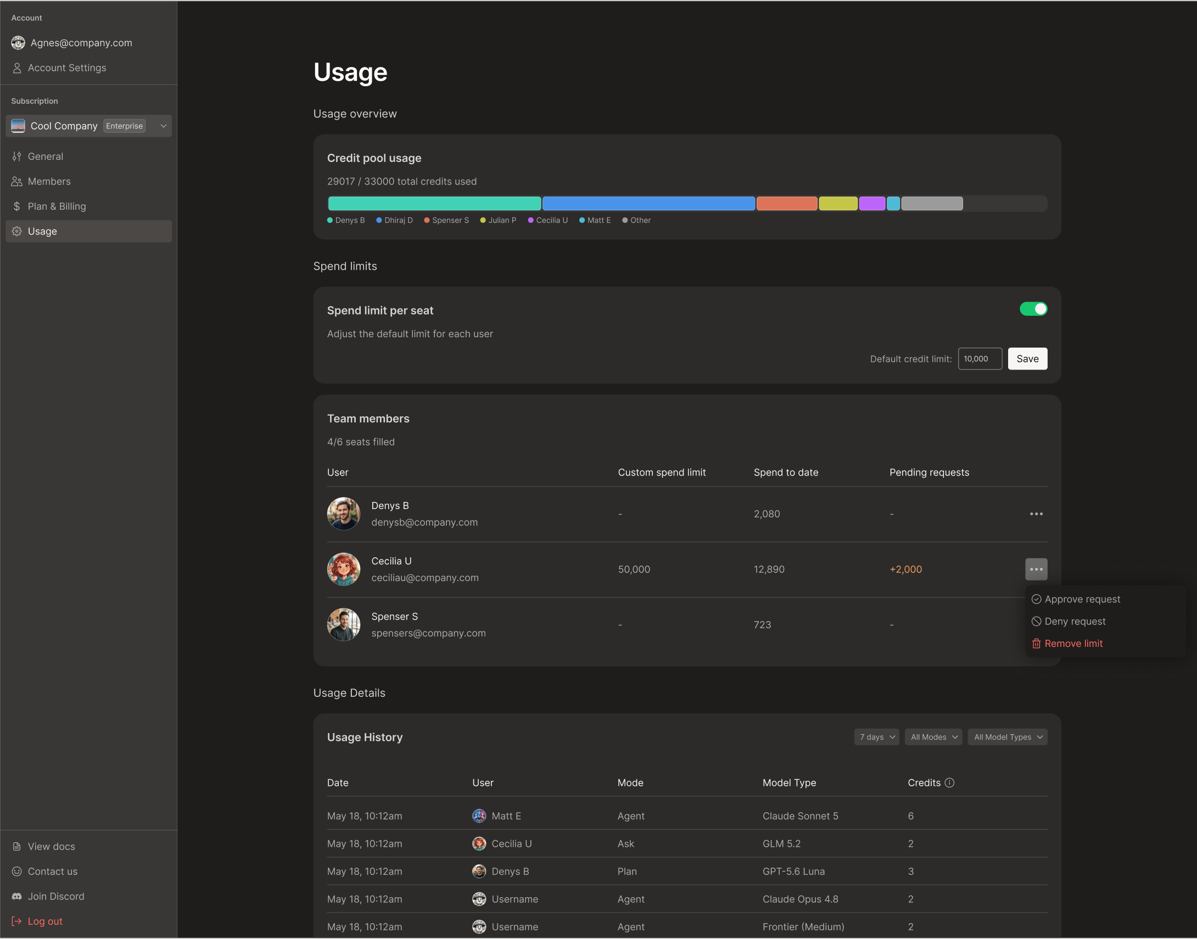Click the Deny request prohibited icon
1197x939 pixels.
(x=1036, y=621)
